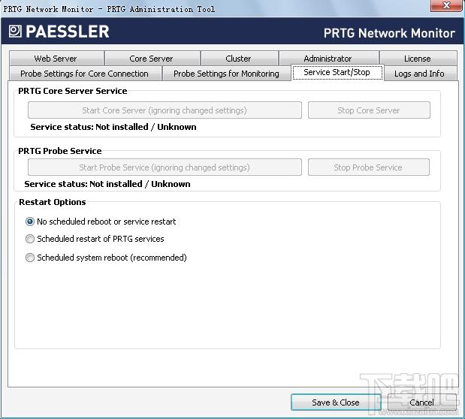
Task: Open Probe Settings for Core Connection tab
Action: 84,74
